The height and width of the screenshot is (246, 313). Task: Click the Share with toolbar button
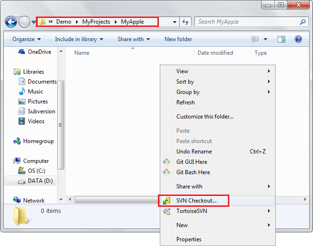click(134, 39)
